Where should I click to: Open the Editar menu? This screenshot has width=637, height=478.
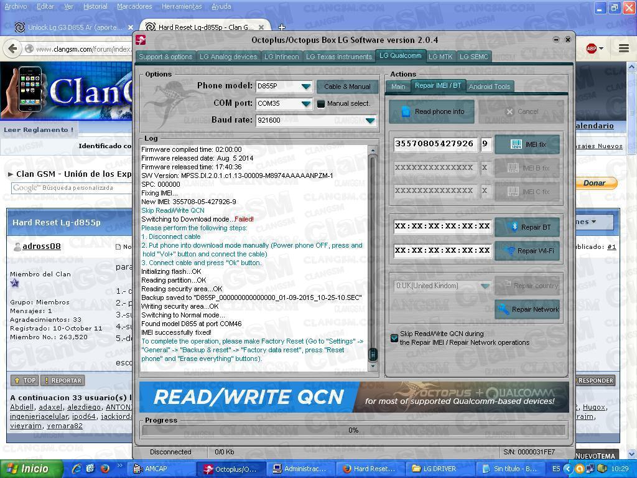[45, 6]
